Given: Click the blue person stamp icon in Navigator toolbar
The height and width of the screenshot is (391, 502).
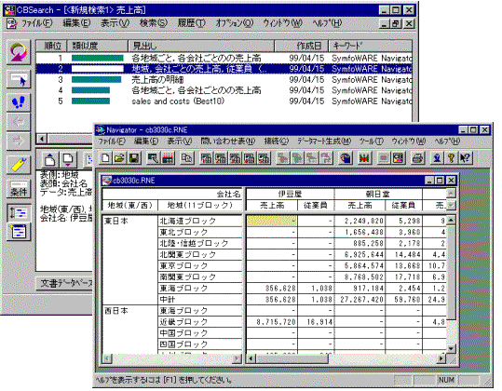Looking at the screenshot, I should [x=437, y=158].
